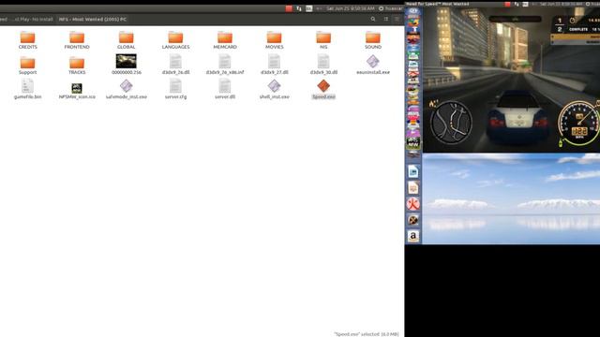Open the dark round tools dock icon
This screenshot has width=600, height=337.
pyautogui.click(x=412, y=220)
